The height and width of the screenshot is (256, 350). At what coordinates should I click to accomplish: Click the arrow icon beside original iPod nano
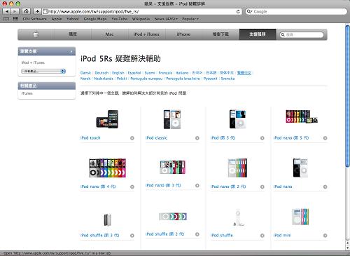click(325, 187)
